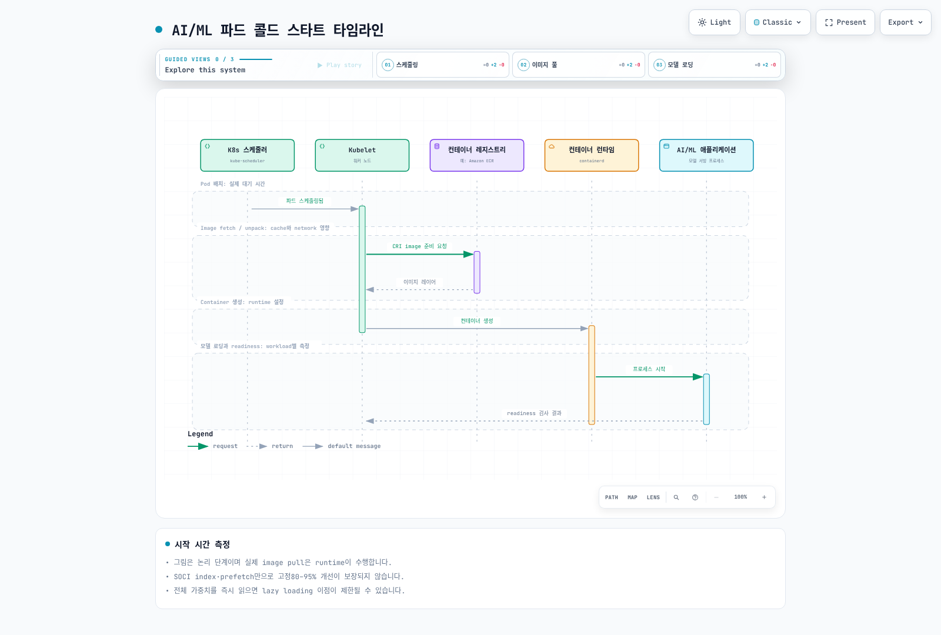This screenshot has width=941, height=635.
Task: Reset zoom via 100% label
Action: pos(740,497)
